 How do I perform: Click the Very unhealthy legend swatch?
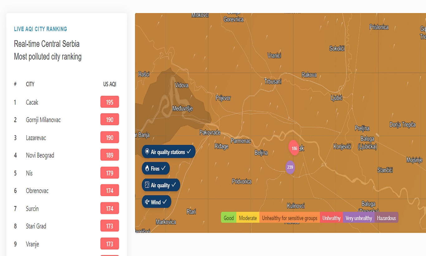click(x=359, y=218)
